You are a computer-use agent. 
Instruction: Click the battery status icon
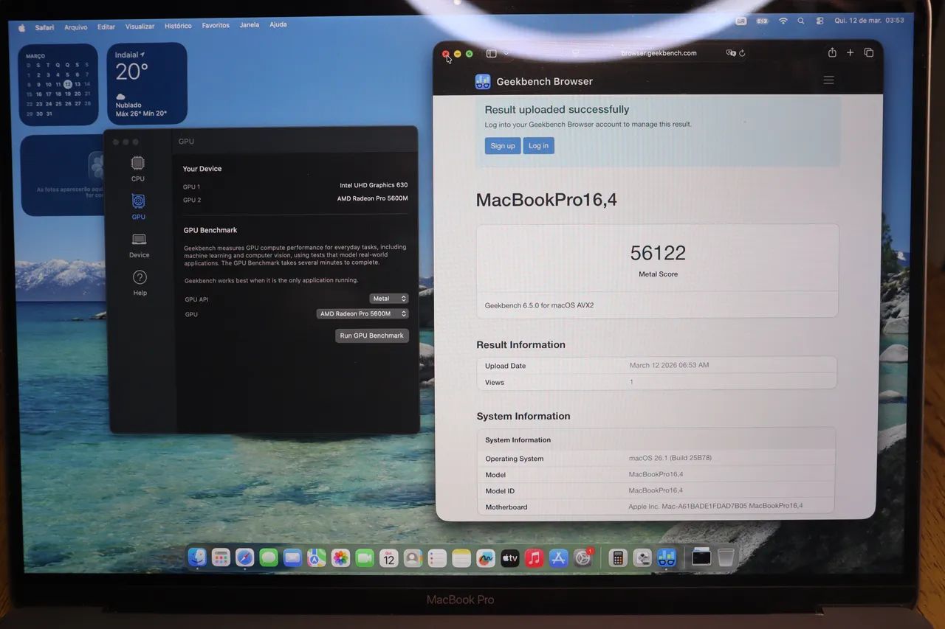point(762,21)
